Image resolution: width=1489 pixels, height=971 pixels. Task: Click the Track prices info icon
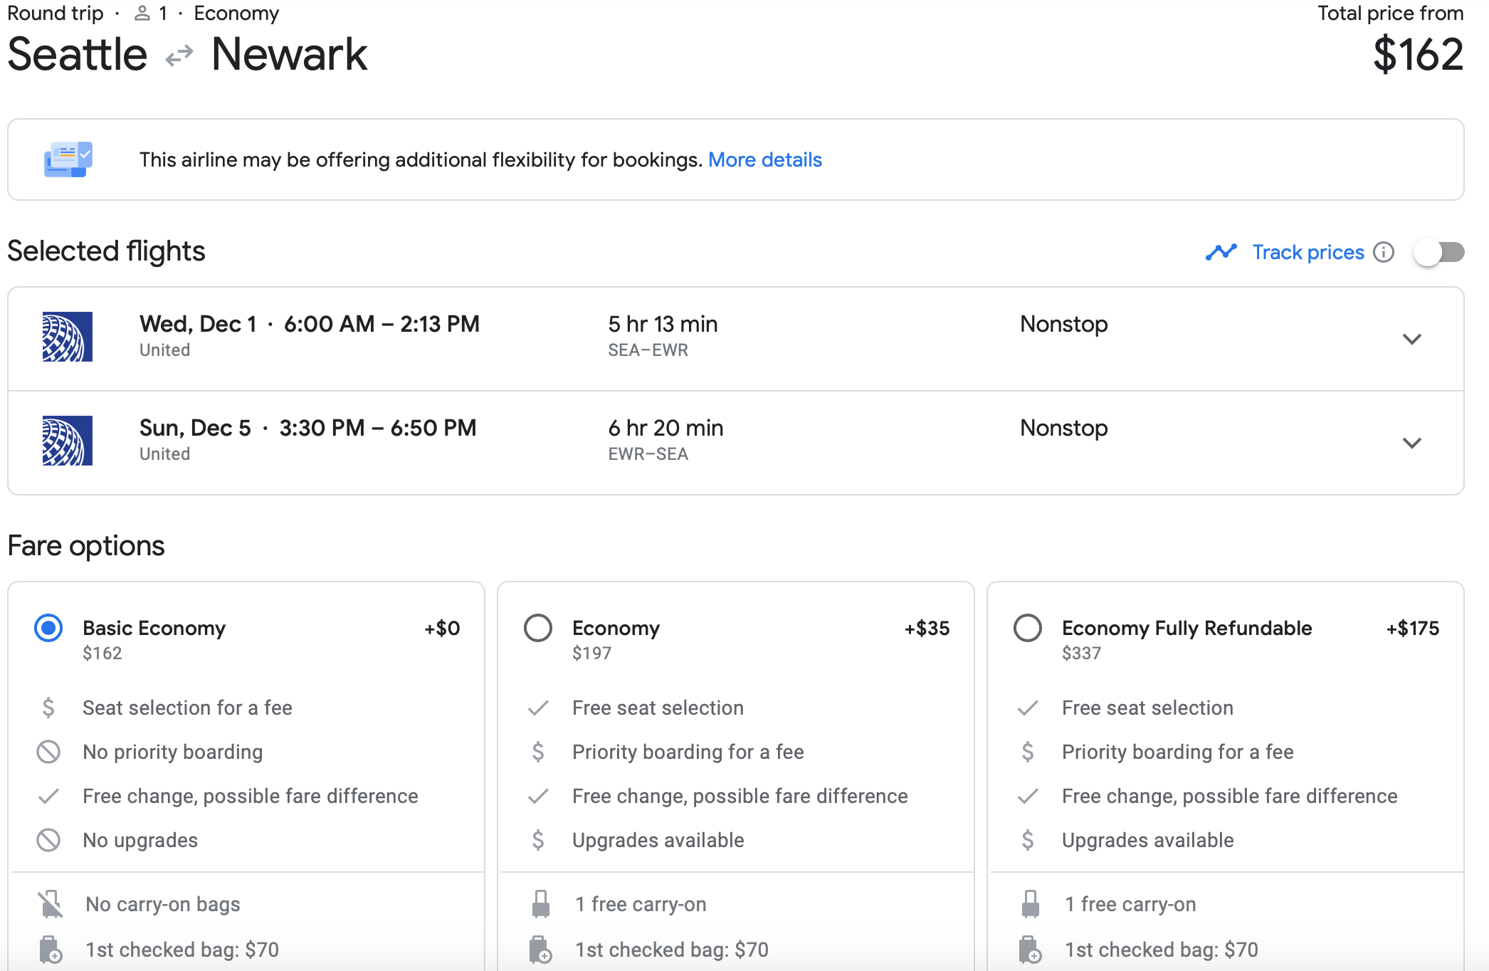(1383, 252)
